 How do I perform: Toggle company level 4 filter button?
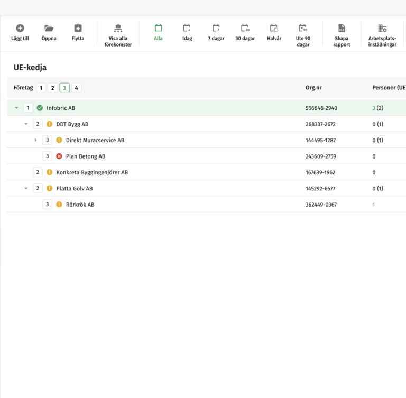pyautogui.click(x=77, y=88)
